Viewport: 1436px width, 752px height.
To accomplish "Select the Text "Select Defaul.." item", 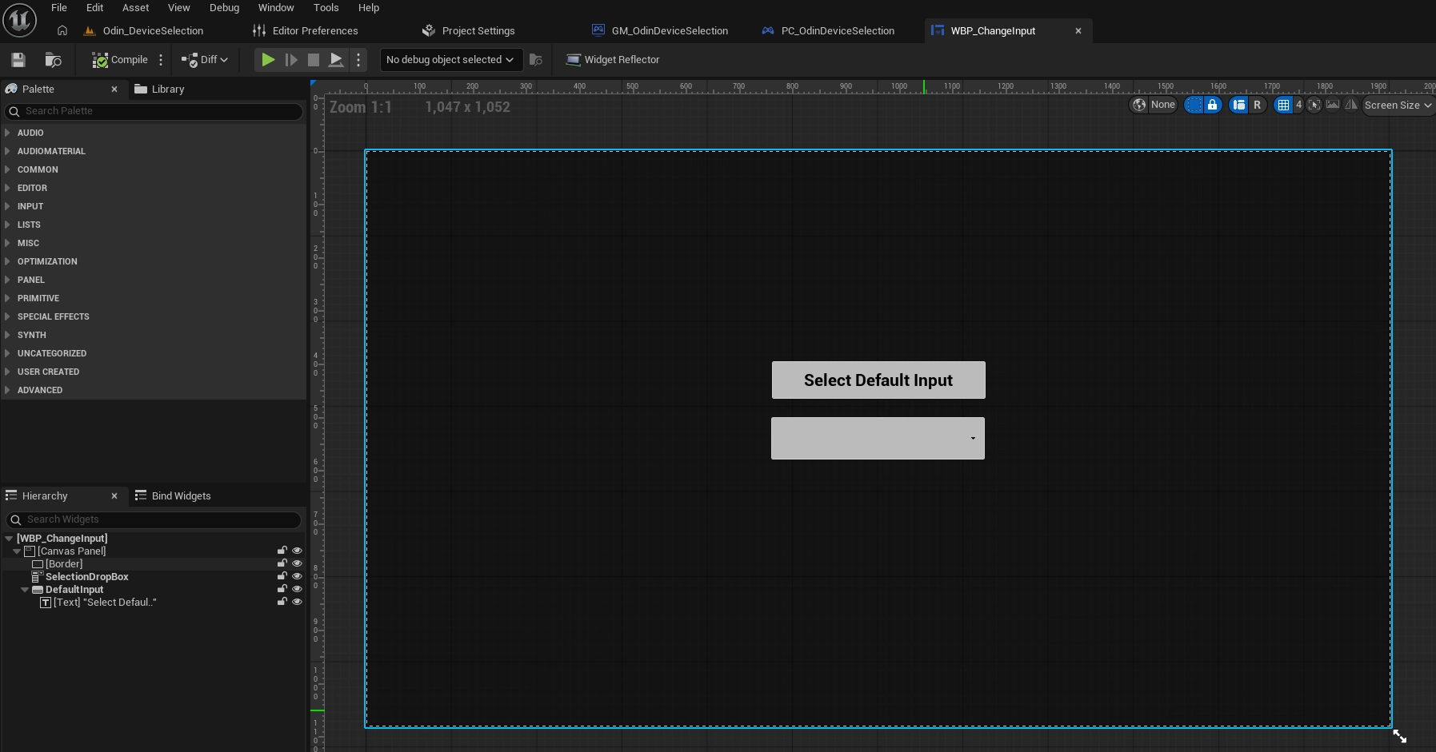I will (98, 603).
